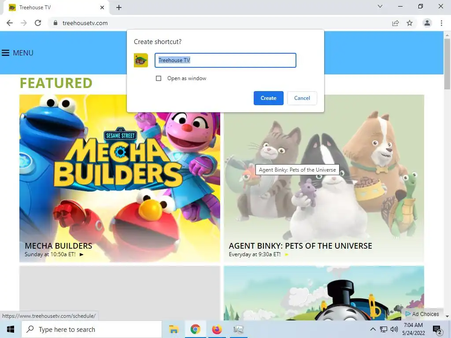Open the Chrome profile avatar
The width and height of the screenshot is (451, 338).
click(x=427, y=23)
